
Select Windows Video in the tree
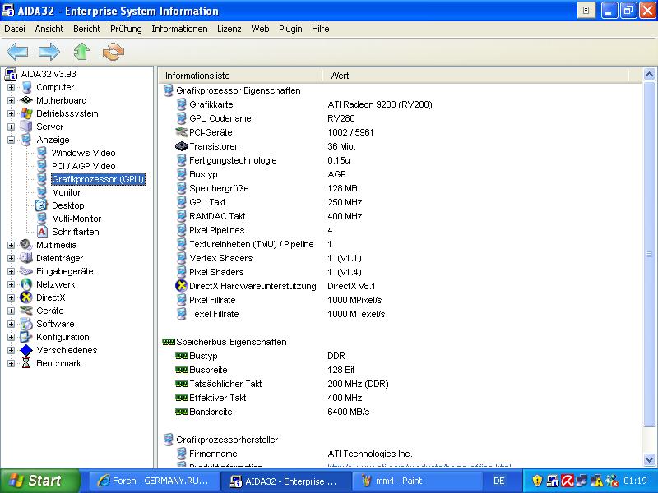[x=84, y=153]
